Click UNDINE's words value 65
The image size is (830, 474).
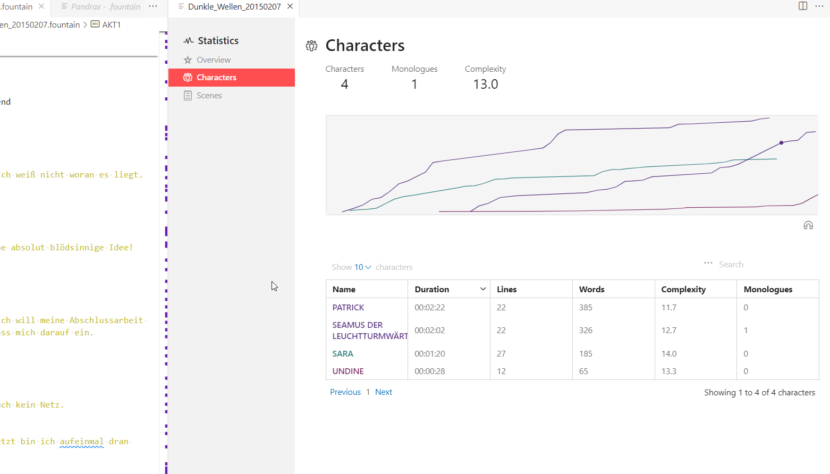tap(583, 371)
